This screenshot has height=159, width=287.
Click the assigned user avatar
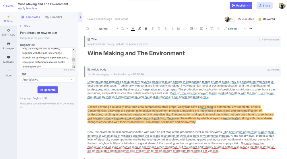(x=227, y=19)
